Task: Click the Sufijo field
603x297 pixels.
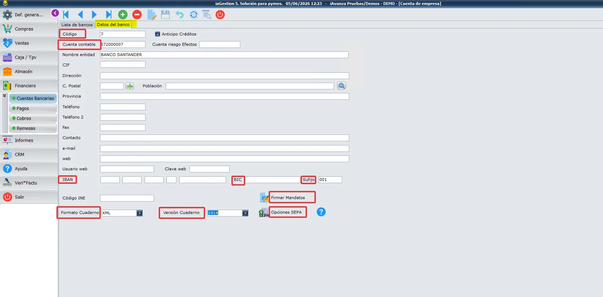Action: (330, 180)
